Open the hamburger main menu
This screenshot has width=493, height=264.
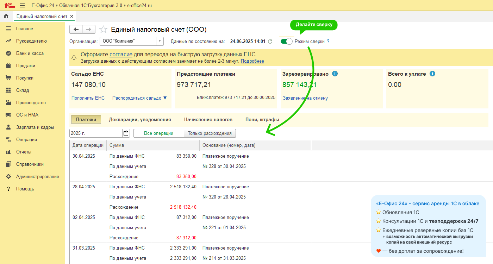click(22, 6)
